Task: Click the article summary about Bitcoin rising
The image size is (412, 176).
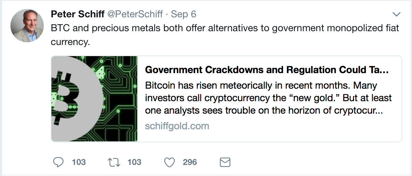Action: click(267, 98)
